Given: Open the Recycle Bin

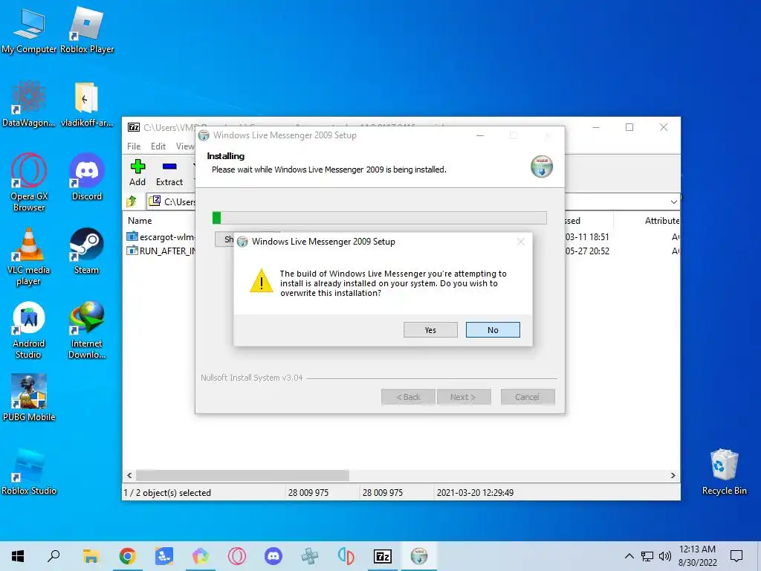Looking at the screenshot, I should click(724, 472).
